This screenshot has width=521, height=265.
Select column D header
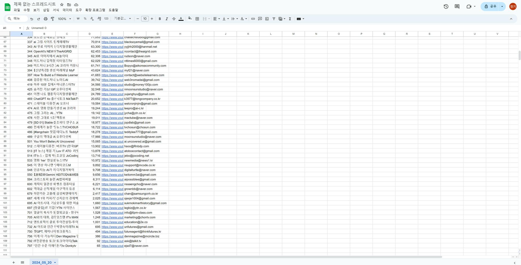click(89, 34)
